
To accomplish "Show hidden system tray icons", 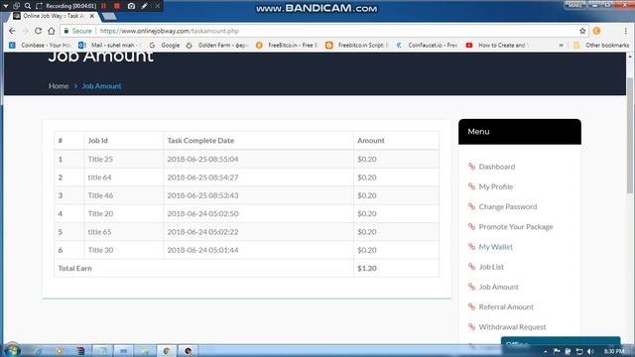I will (x=546, y=351).
